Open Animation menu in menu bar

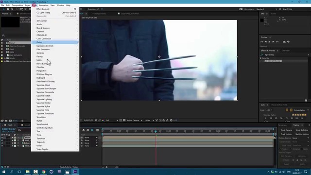click(x=44, y=5)
